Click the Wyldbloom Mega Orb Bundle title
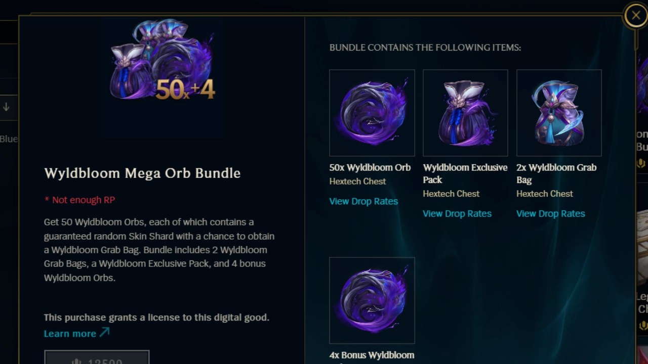The width and height of the screenshot is (648, 364). point(142,173)
